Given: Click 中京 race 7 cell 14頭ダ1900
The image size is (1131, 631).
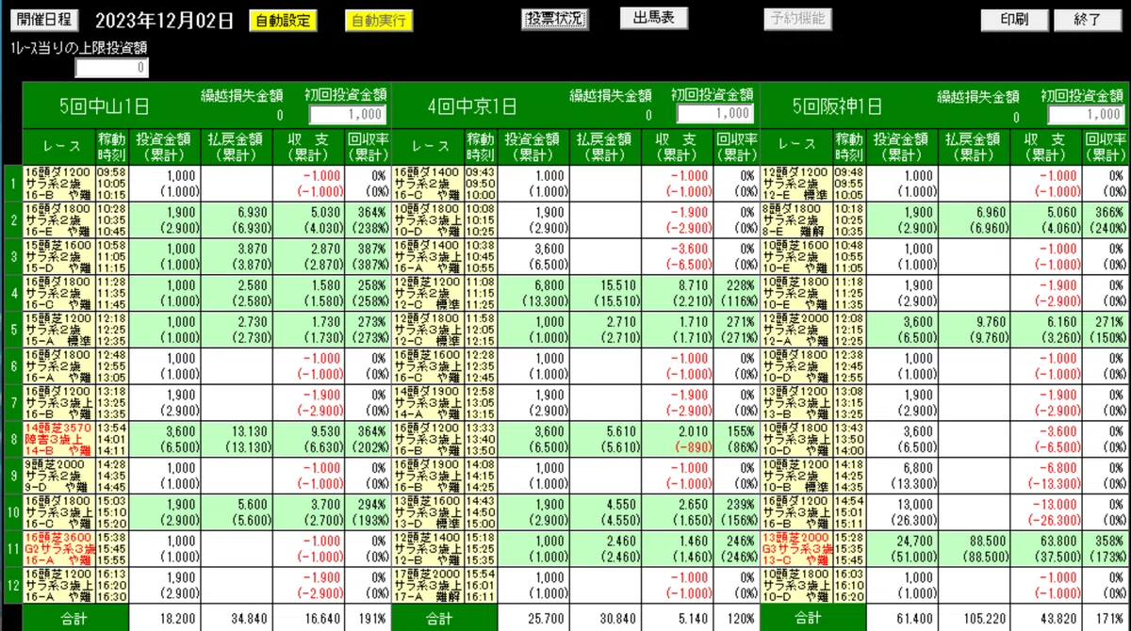Looking at the screenshot, I should (427, 402).
